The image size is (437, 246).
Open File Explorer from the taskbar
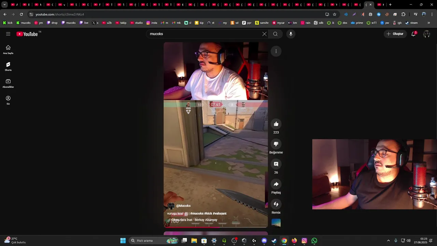coord(194,241)
